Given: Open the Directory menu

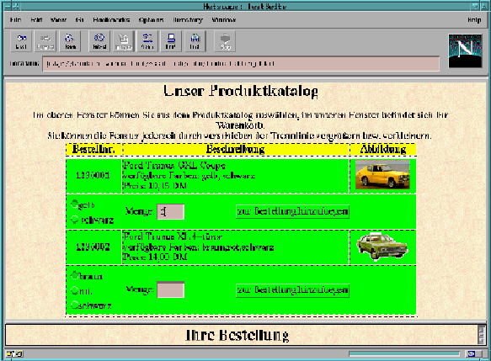Looking at the screenshot, I should 188,19.
